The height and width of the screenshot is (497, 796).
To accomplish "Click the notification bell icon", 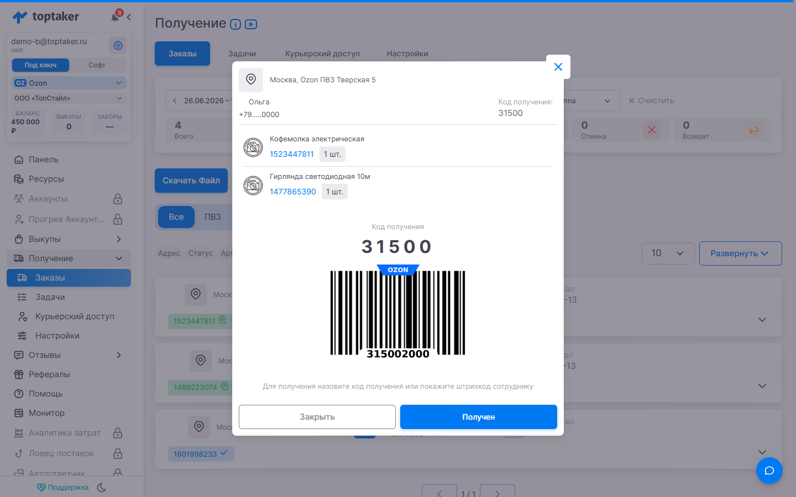I will pos(116,17).
